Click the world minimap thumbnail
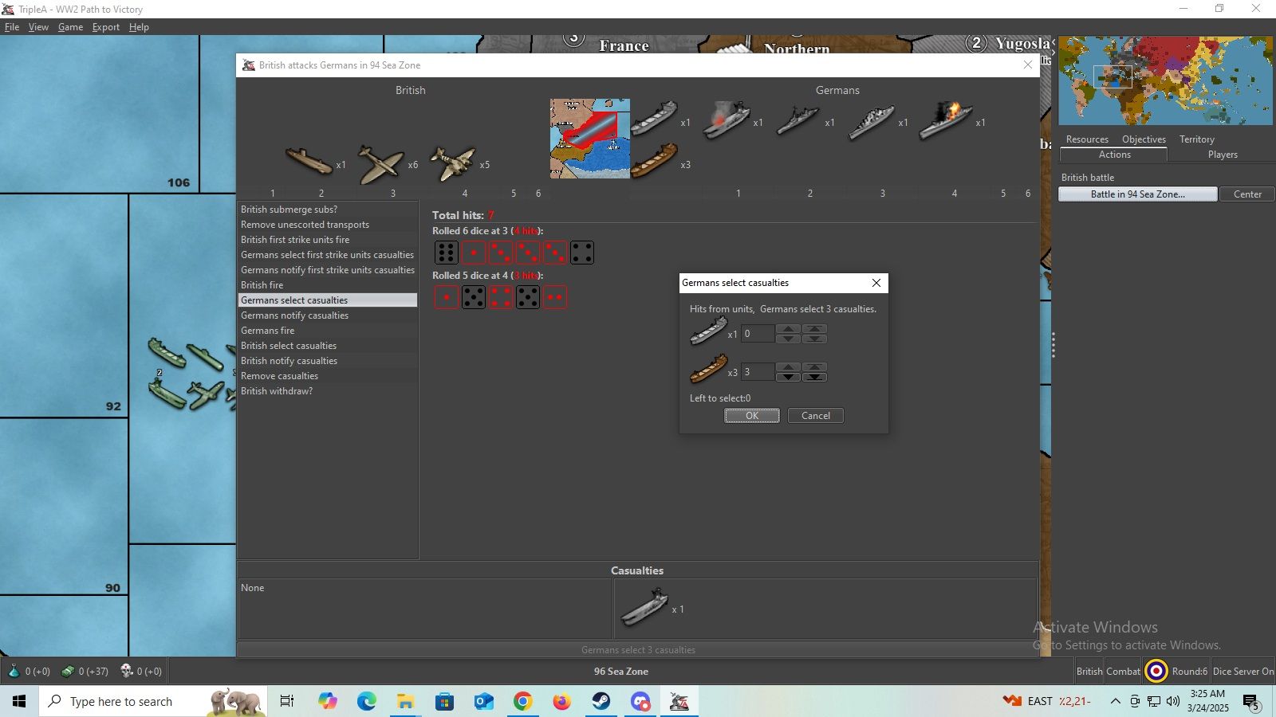This screenshot has width=1276, height=717. 1165,80
